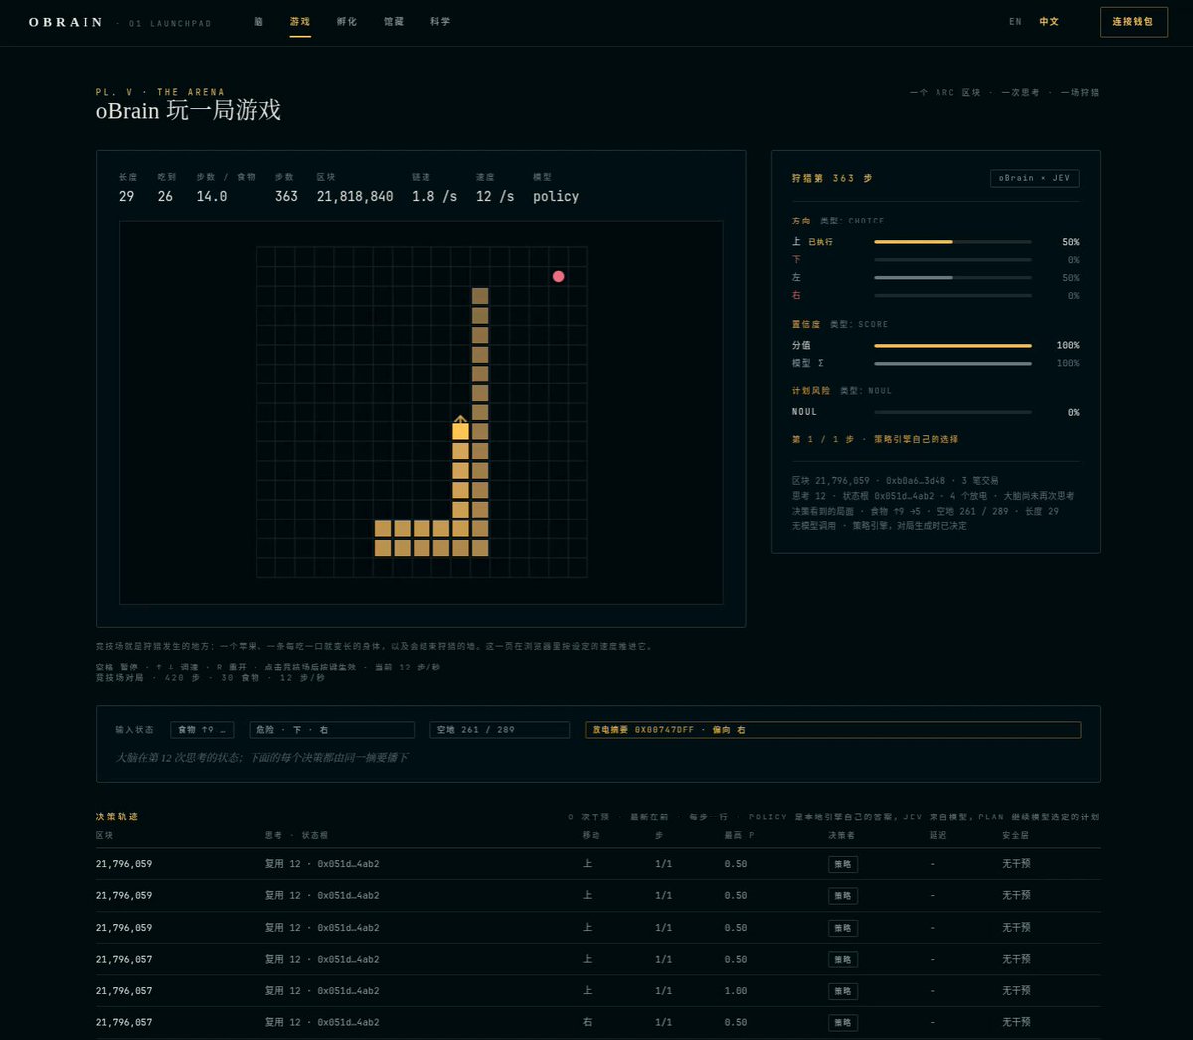Click the 100% score value beside 分值

1068,345
